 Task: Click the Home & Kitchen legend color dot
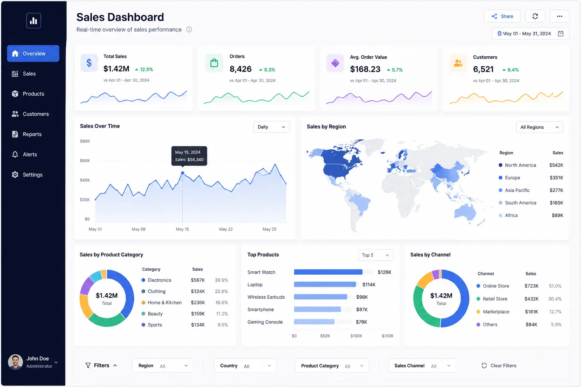click(x=143, y=303)
